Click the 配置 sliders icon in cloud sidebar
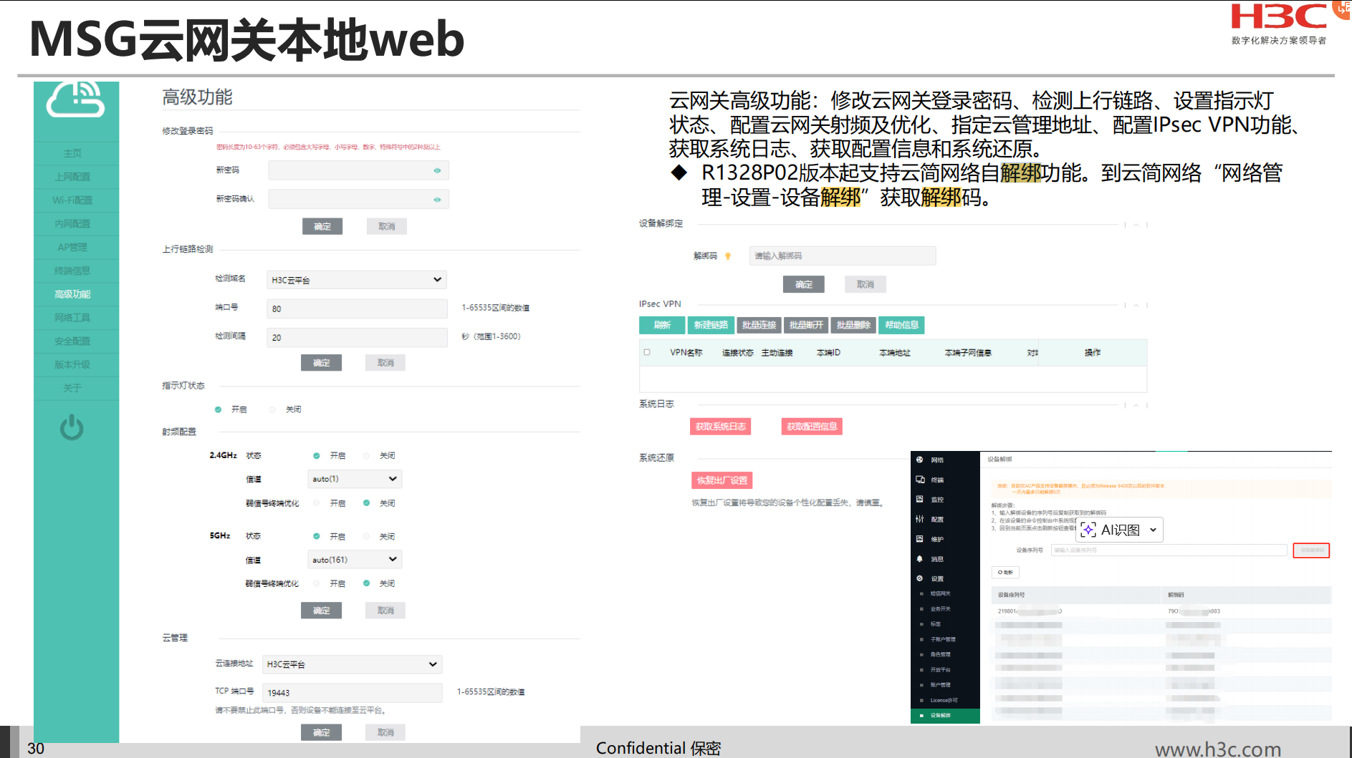1352x758 pixels. (920, 519)
